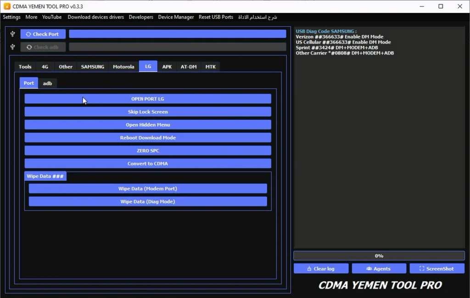
Task: Click Wipe Data (Diag Mode) button
Action: [147, 201]
